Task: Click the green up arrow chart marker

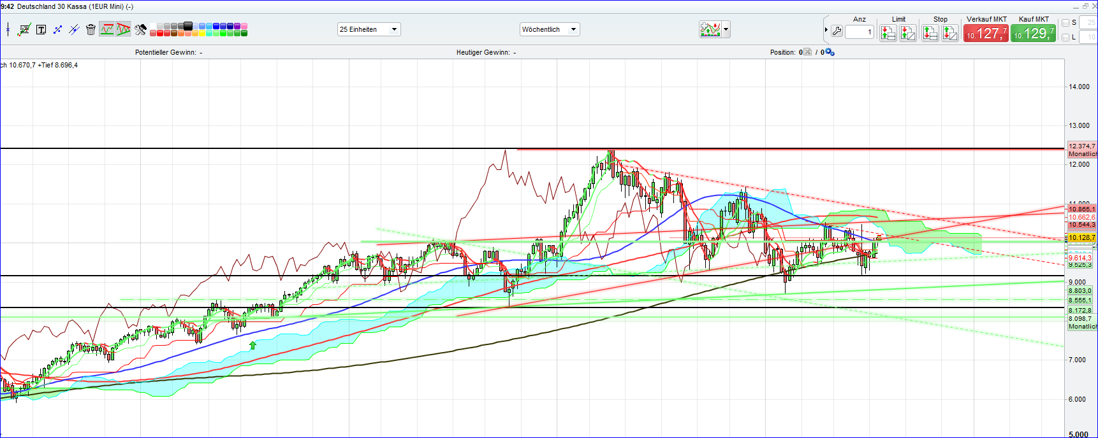Action: 253,345
